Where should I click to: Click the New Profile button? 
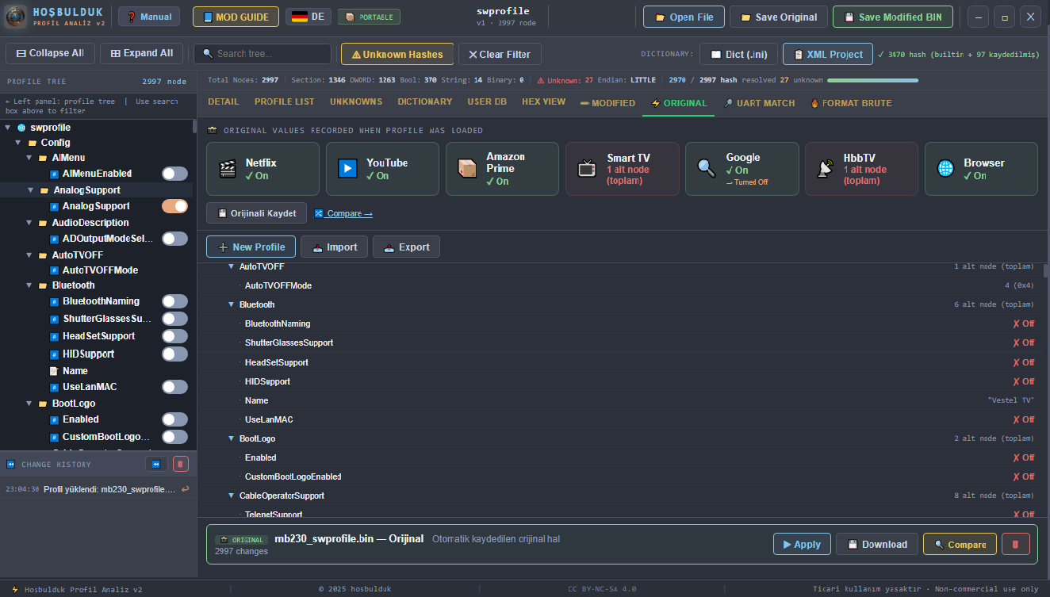click(x=251, y=247)
